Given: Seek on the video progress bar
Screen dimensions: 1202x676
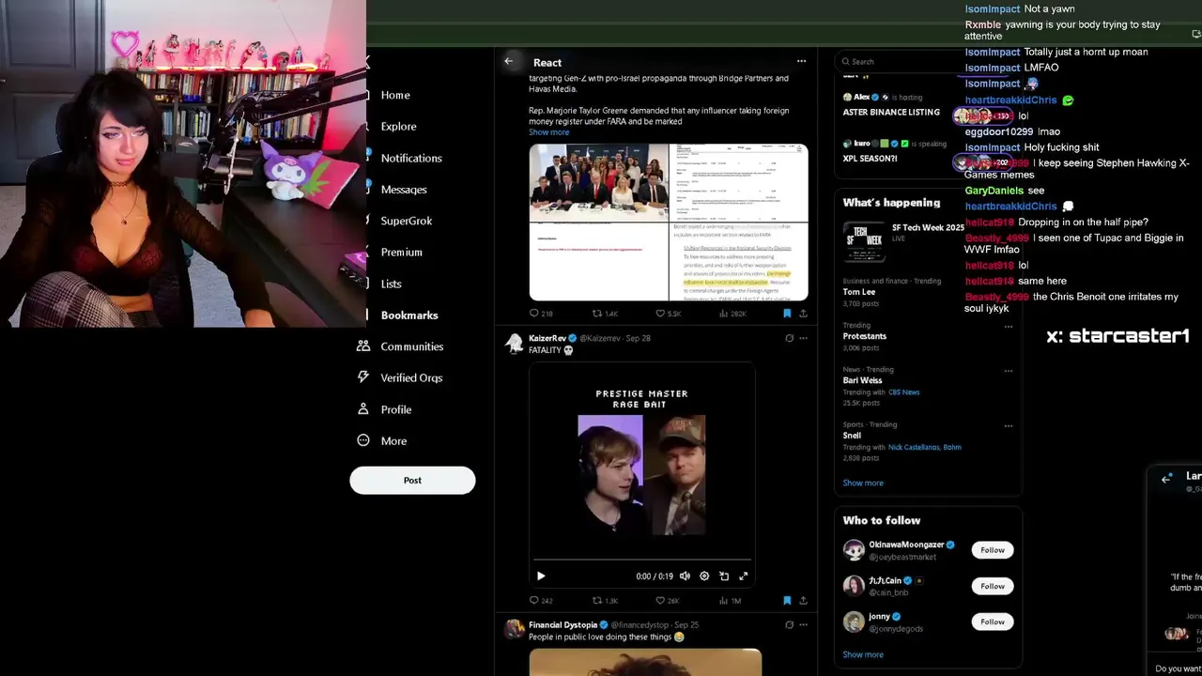Looking at the screenshot, I should tap(642, 560).
